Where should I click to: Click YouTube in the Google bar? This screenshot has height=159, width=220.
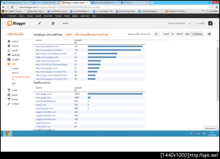(x=48, y=16)
